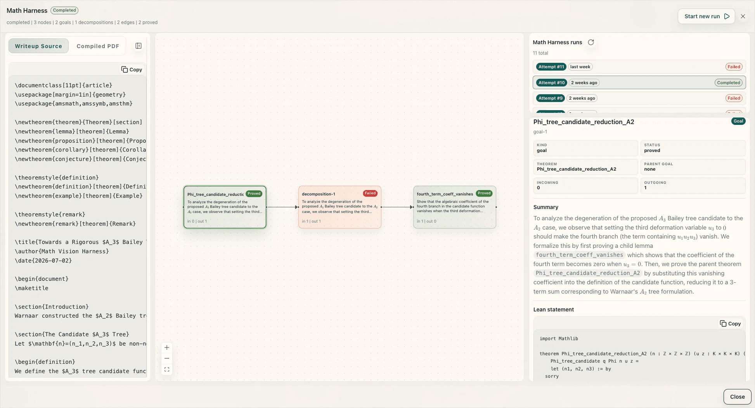Viewport: 755px width, 408px height.
Task: Switch to Compiled PDF tab
Action: coord(98,46)
